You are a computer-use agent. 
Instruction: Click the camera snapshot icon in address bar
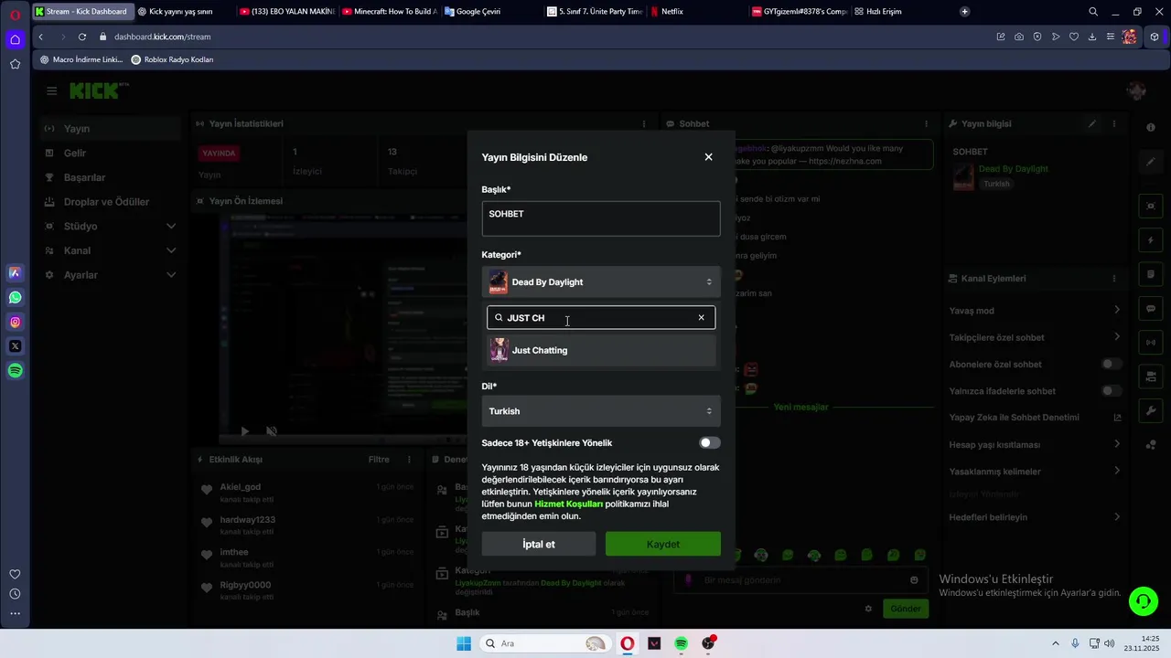point(1019,37)
